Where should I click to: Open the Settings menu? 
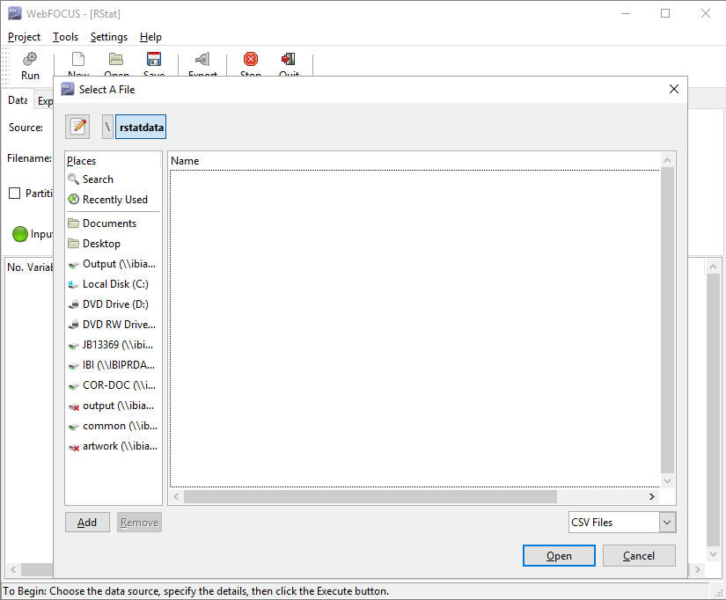(109, 37)
